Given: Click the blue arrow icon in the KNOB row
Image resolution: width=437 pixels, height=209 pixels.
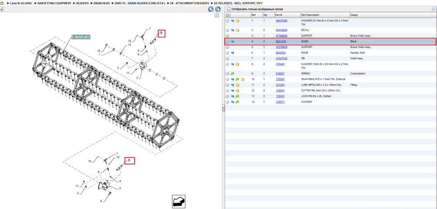Looking at the screenshot, I should (232, 53).
